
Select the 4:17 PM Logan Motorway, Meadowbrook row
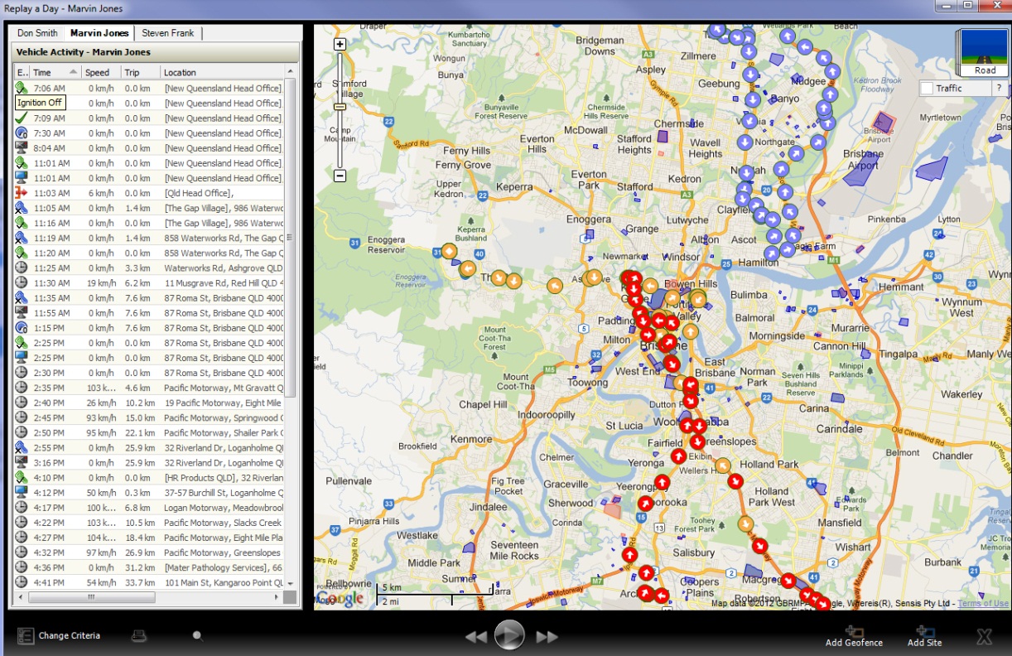149,507
